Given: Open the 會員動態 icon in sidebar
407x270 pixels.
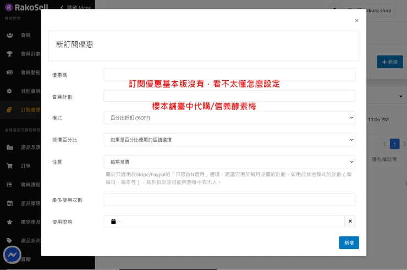Looking at the screenshot, I should [9, 73].
